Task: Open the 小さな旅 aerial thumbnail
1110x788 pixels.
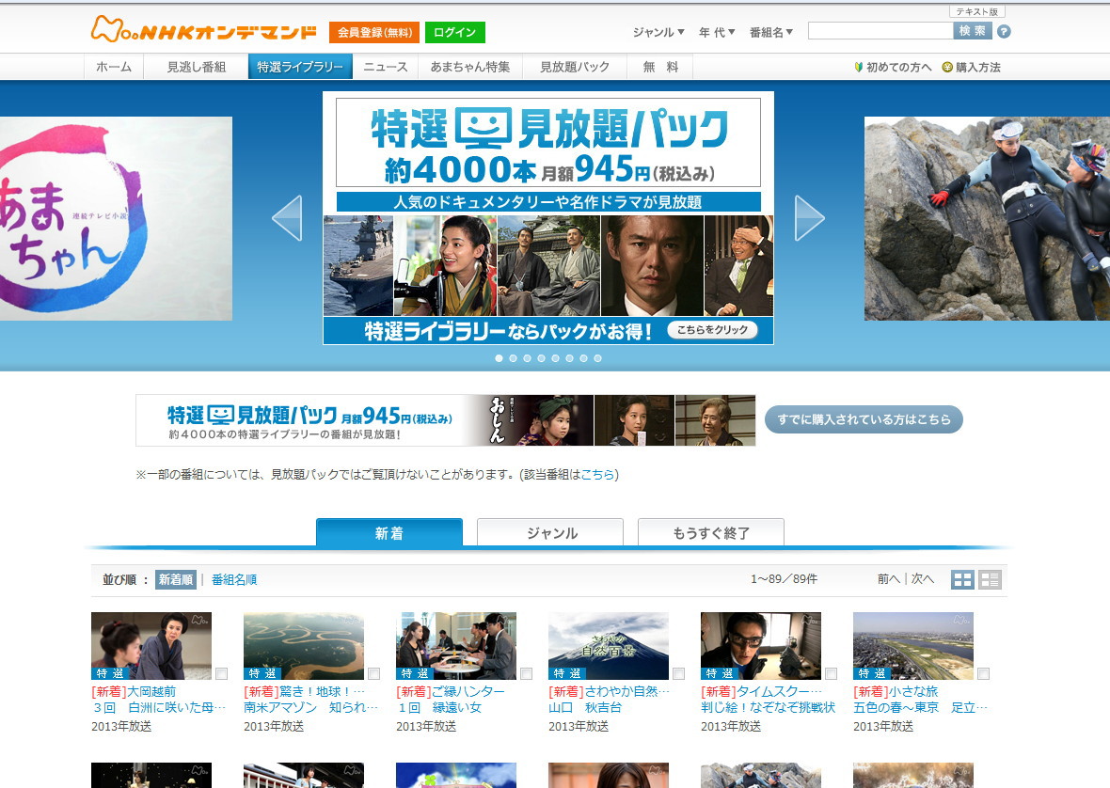Action: pyautogui.click(x=913, y=646)
